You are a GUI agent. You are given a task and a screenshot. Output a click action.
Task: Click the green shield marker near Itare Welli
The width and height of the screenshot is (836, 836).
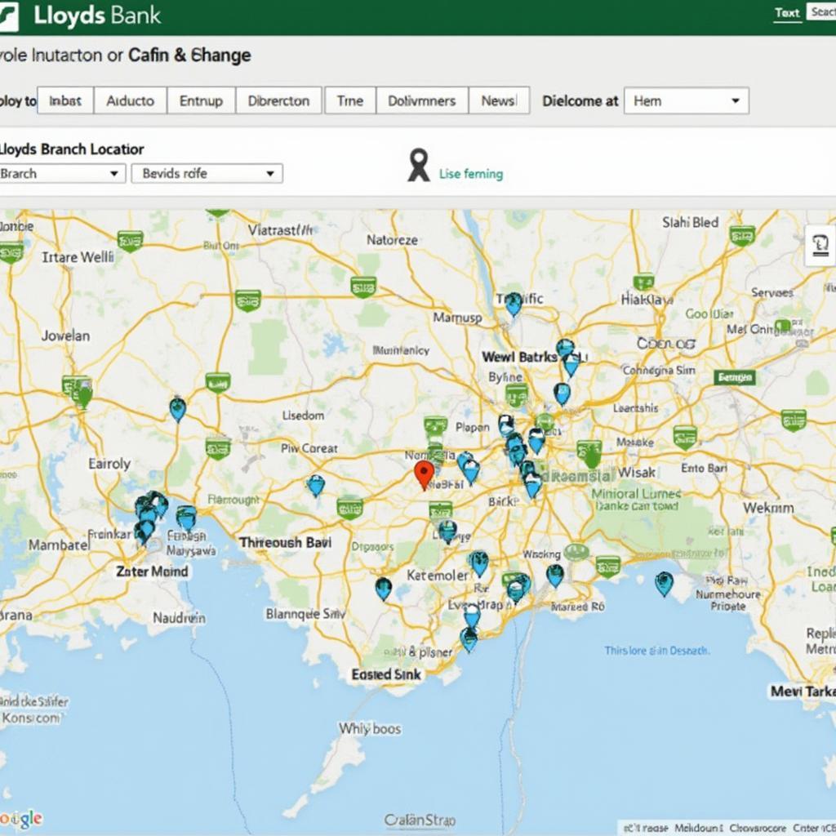click(130, 241)
